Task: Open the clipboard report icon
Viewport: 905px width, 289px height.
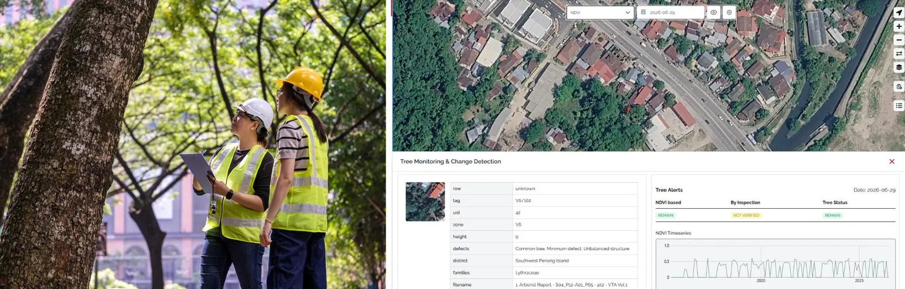Action: (899, 86)
